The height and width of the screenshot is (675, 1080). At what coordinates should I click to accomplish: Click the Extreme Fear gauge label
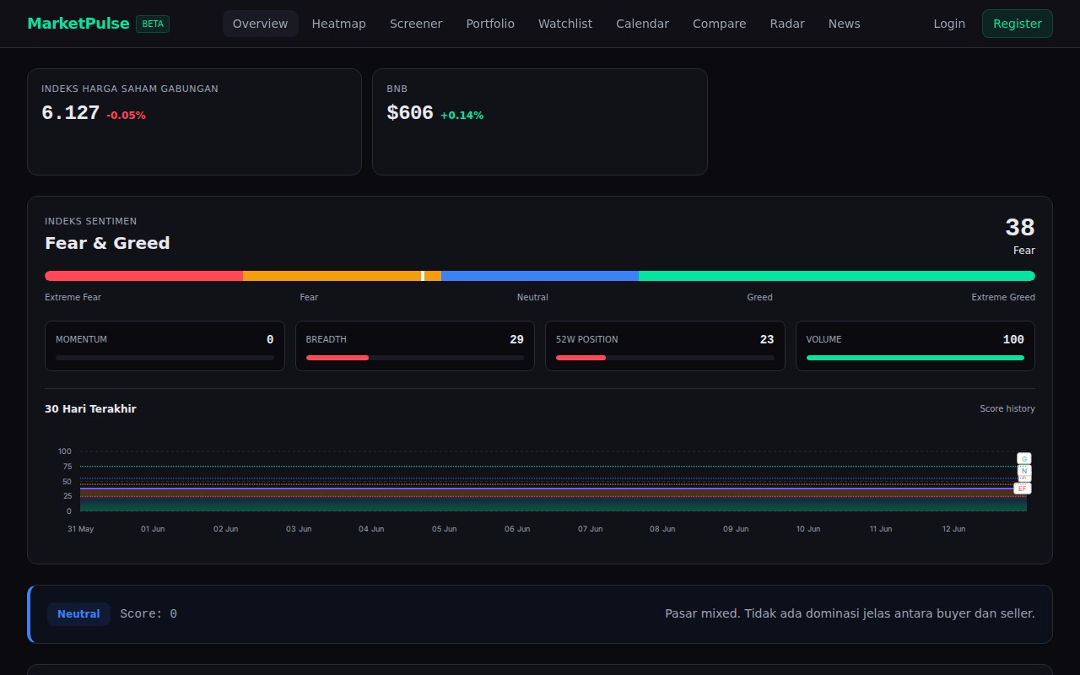(73, 297)
